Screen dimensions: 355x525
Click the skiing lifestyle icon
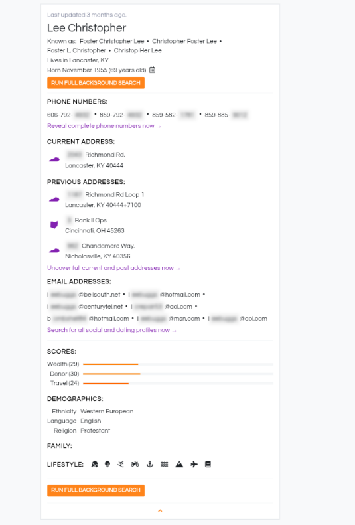[x=121, y=464]
